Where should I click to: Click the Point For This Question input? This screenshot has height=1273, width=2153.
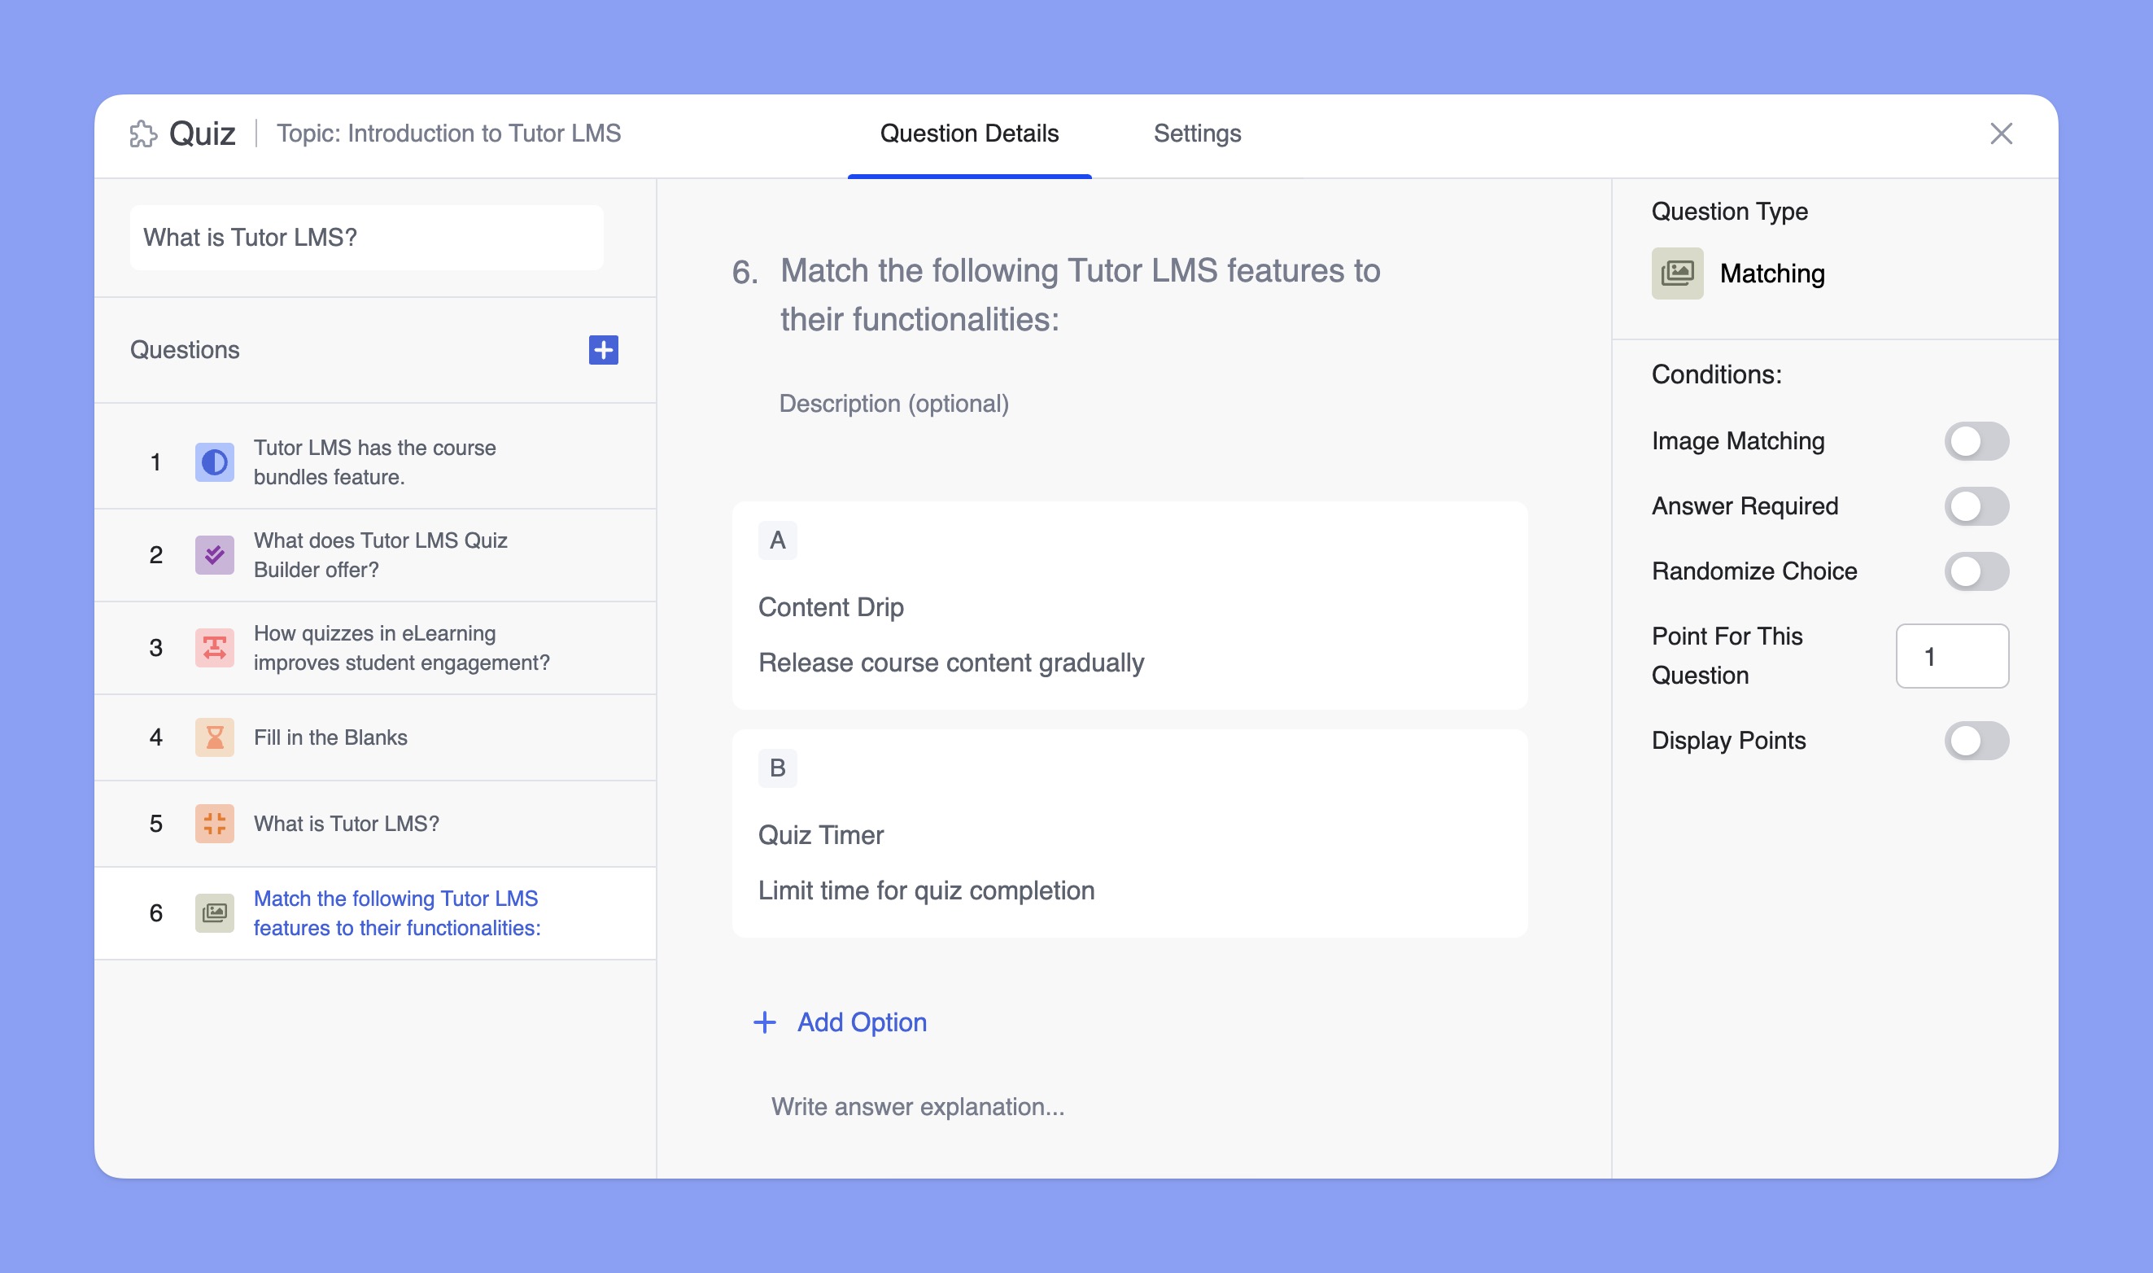click(x=1951, y=656)
